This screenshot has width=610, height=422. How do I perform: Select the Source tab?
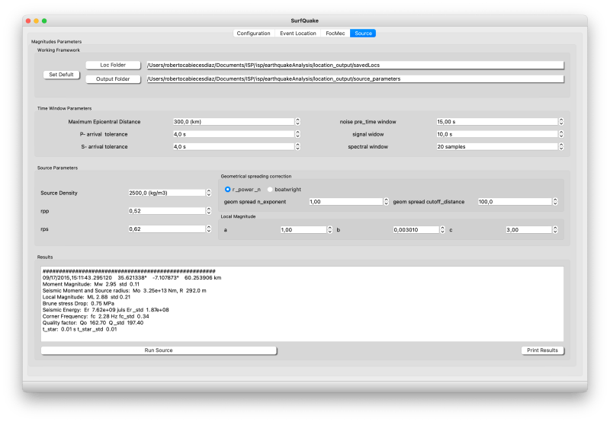(363, 34)
